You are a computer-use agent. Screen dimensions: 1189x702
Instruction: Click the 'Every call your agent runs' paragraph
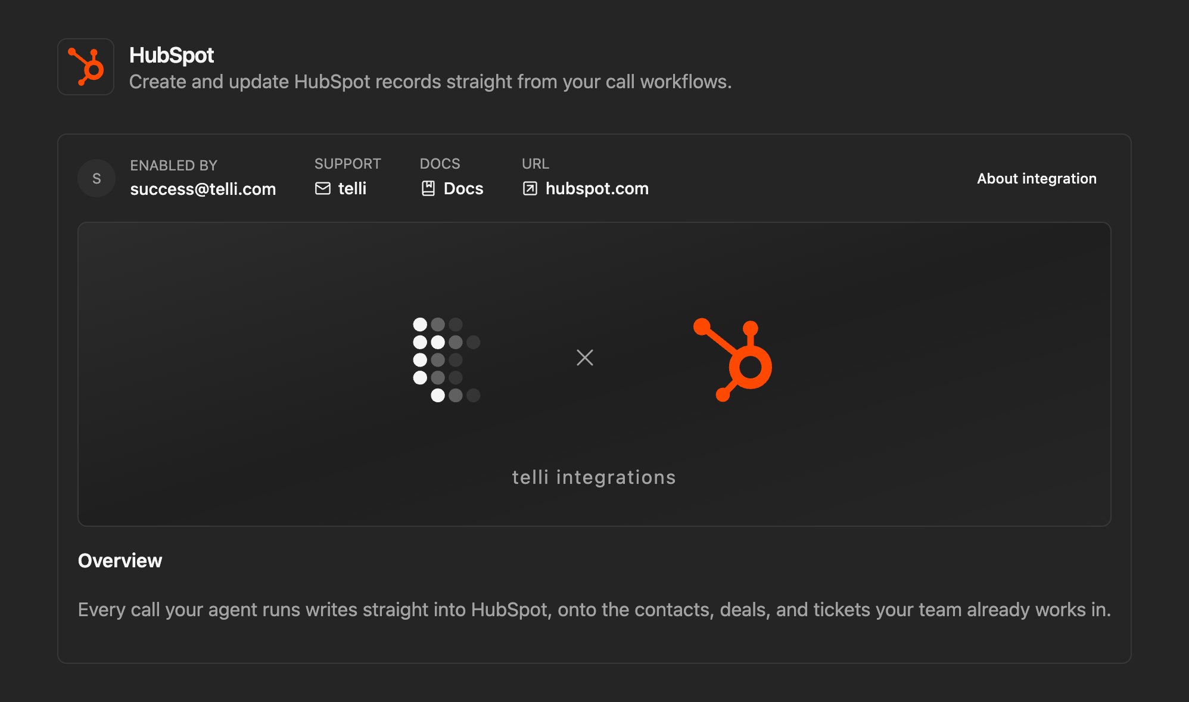point(594,610)
